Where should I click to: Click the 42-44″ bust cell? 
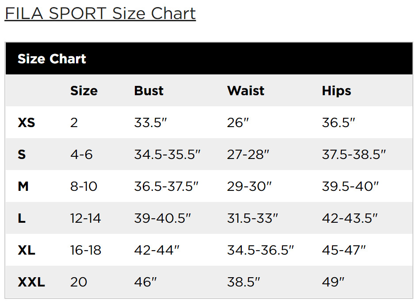pos(156,250)
